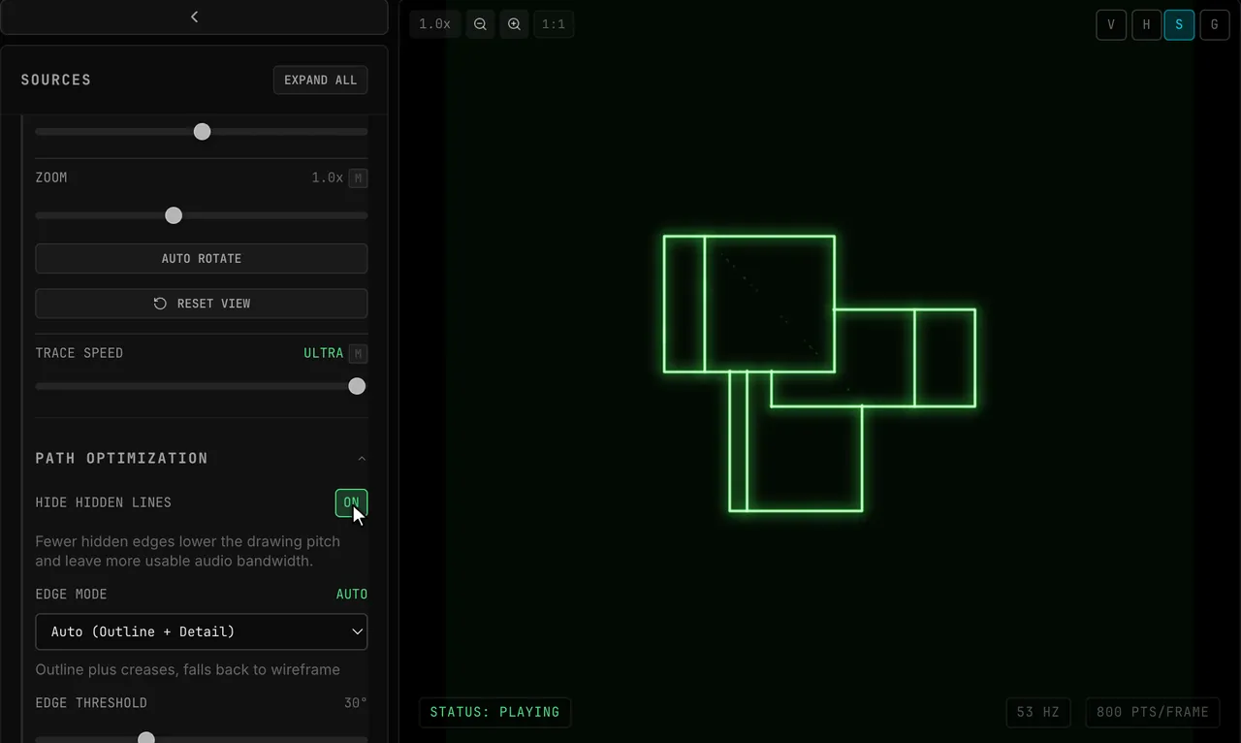
Task: Click the green wireframe in the preview
Action: [818, 372]
